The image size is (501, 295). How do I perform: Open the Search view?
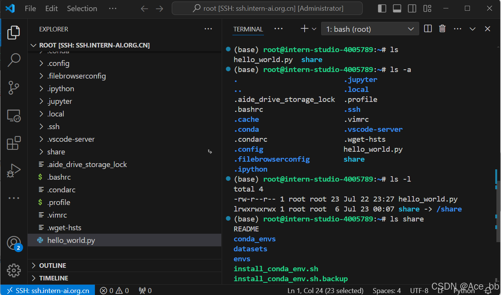[13, 60]
